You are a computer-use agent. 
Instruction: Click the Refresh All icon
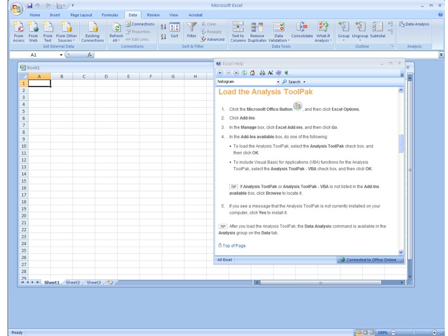click(116, 28)
